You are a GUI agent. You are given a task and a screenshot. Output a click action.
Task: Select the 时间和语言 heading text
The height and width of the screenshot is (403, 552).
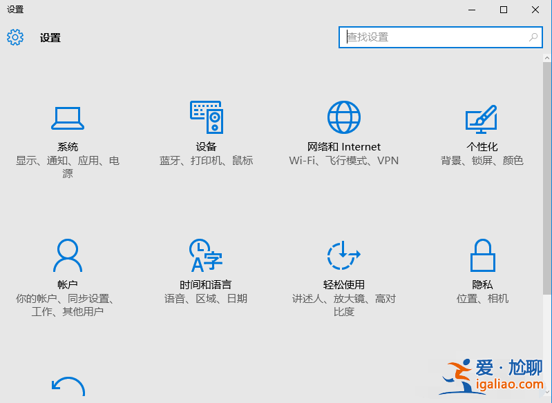[x=206, y=284]
